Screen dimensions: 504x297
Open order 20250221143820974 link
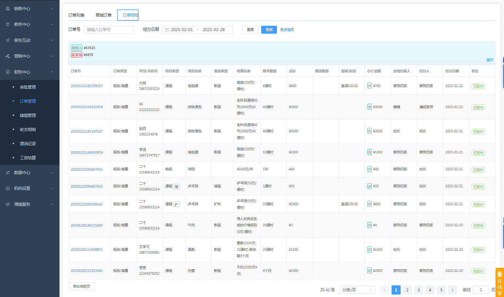tap(87, 152)
